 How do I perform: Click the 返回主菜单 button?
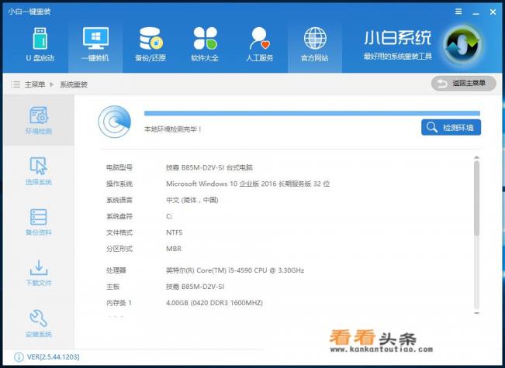(x=463, y=84)
